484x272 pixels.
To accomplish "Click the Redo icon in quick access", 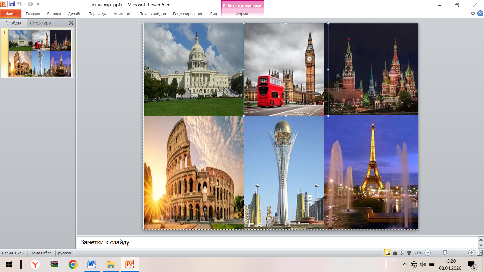I will click(x=31, y=4).
